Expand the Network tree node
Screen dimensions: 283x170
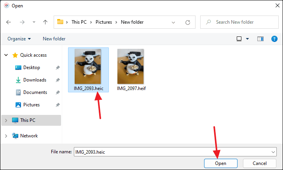point(6,136)
